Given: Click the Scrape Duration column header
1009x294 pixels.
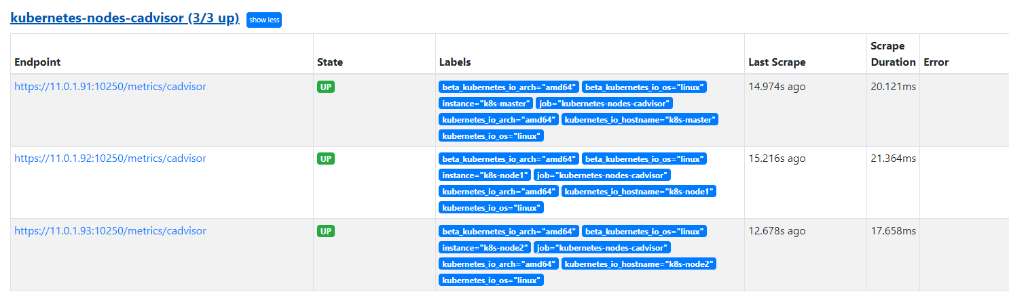Looking at the screenshot, I should (893, 54).
